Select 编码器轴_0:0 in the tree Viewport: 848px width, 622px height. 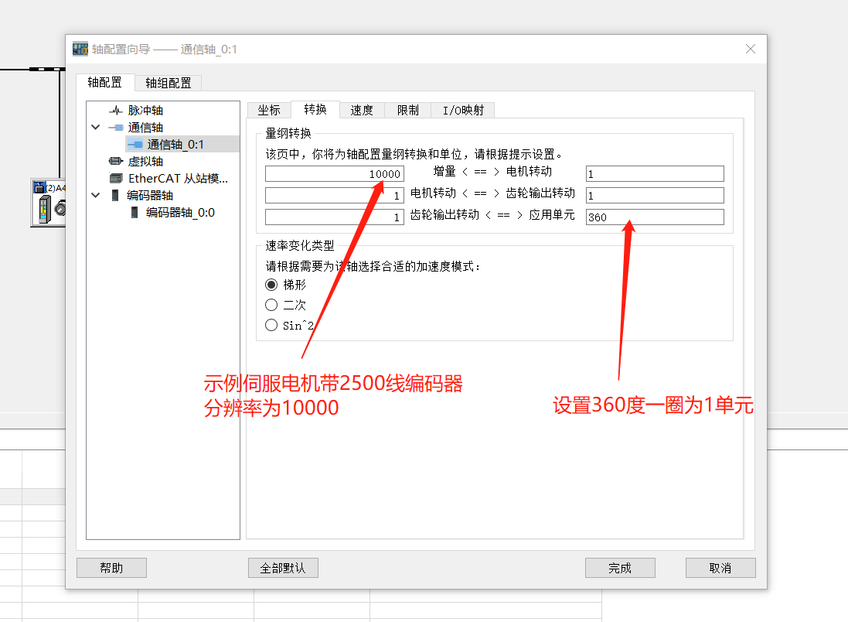point(180,212)
